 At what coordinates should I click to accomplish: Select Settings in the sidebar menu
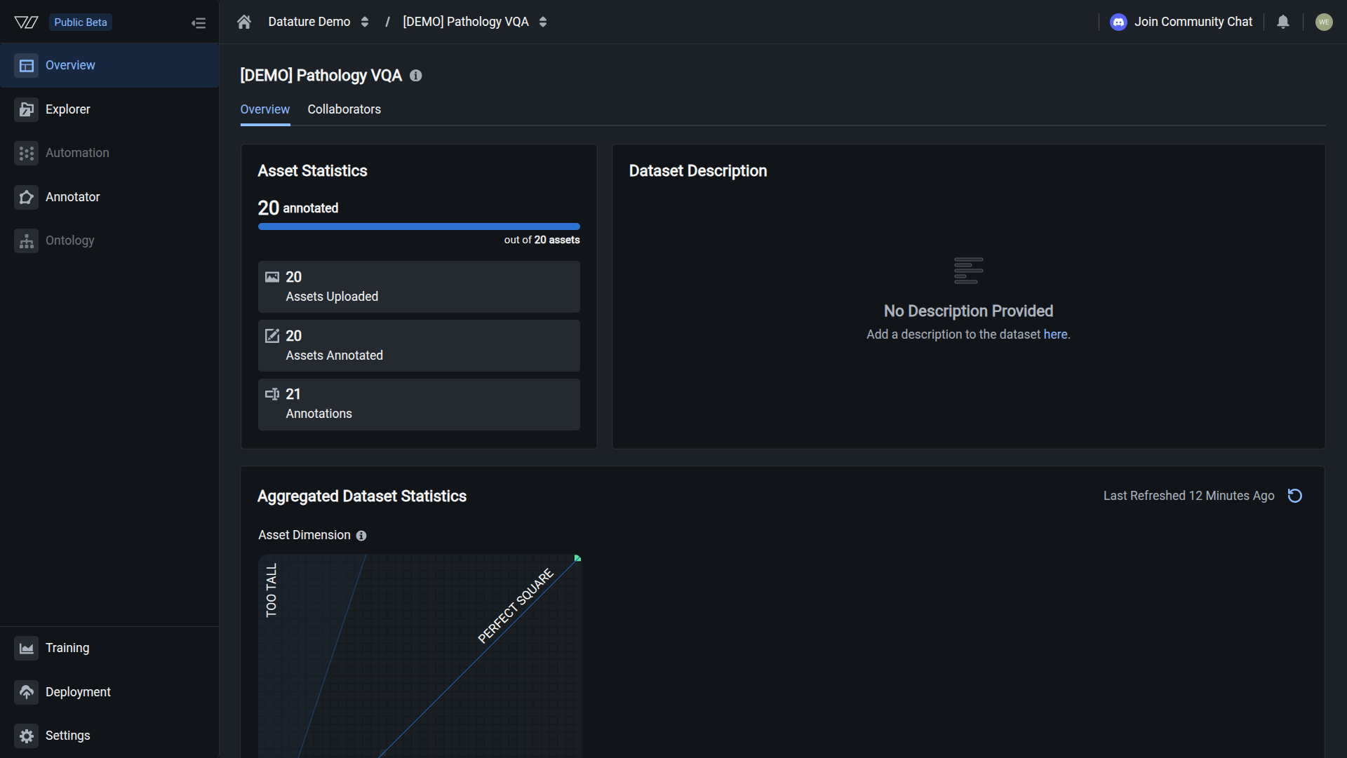tap(109, 736)
